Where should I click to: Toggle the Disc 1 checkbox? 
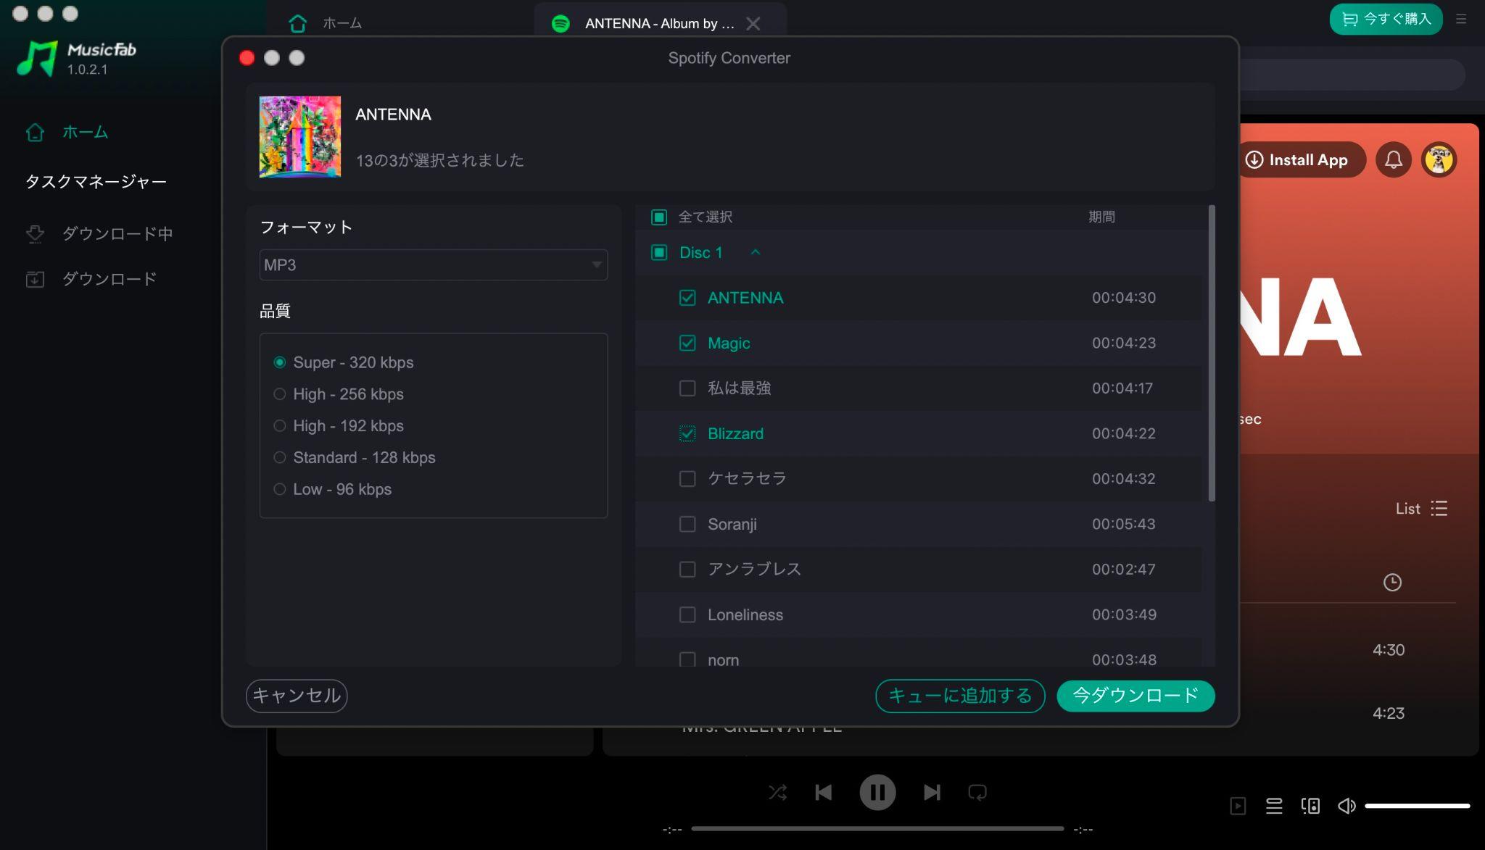click(659, 252)
